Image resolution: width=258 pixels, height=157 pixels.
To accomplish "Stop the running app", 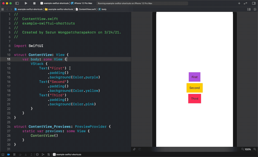I will (x=34, y=3).
